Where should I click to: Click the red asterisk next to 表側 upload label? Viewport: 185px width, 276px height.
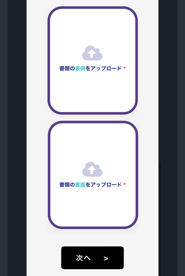124,68
